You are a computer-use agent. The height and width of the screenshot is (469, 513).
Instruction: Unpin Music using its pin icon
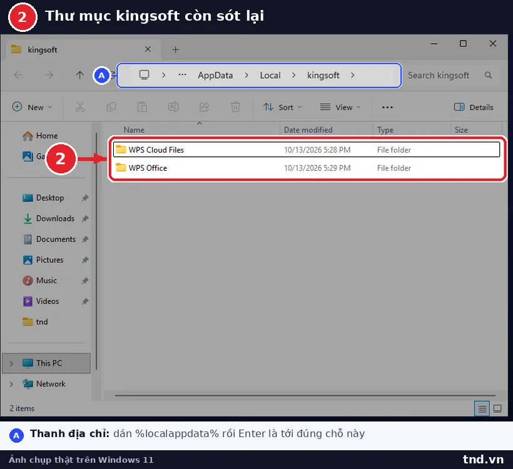point(85,281)
